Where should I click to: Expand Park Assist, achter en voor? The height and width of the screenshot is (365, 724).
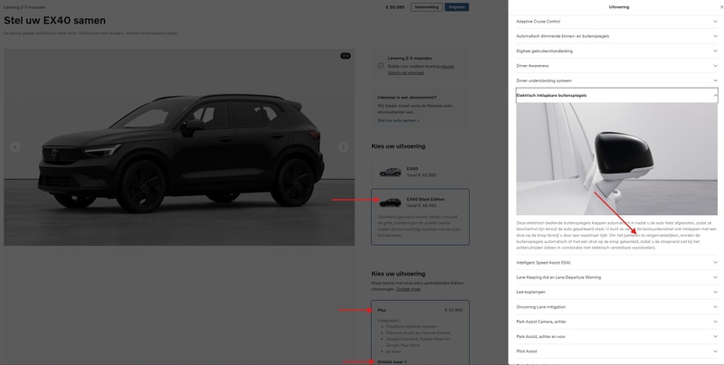click(x=617, y=336)
